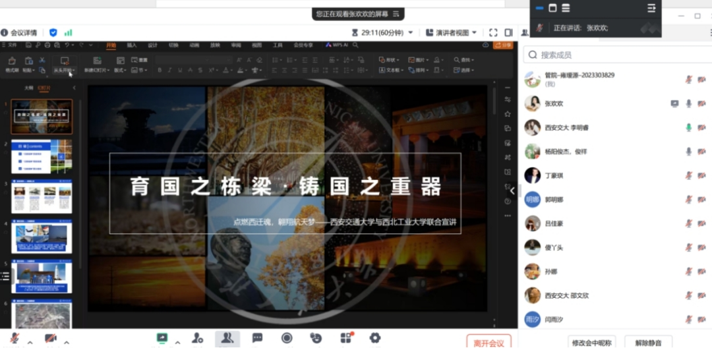
Task: Expand the meeting timer dropdown arrow
Action: pyautogui.click(x=411, y=32)
